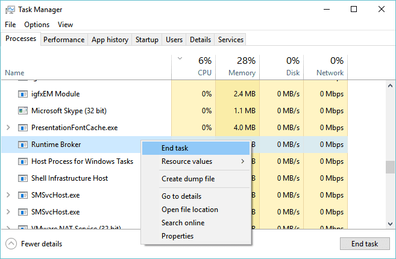
Task: Click the second SMSvcHost.exe row's icon
Action: tap(23, 212)
